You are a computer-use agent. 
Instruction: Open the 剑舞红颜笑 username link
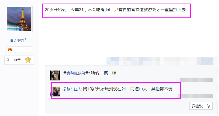coord(76,73)
